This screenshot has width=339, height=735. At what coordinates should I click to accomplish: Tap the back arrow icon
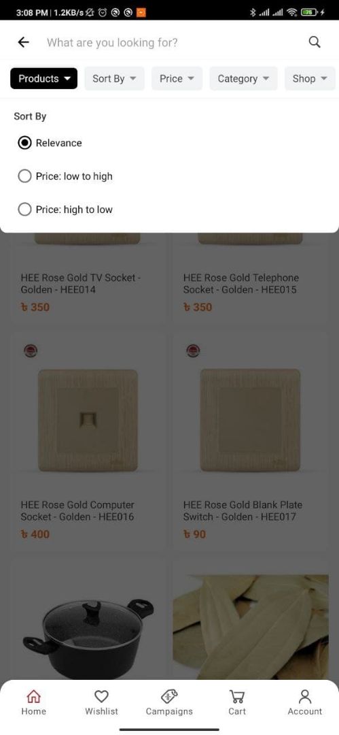tap(23, 43)
